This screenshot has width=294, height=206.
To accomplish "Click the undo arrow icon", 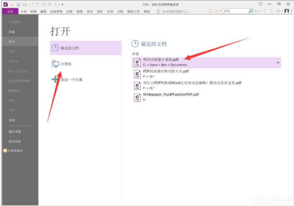I will 43,4.
